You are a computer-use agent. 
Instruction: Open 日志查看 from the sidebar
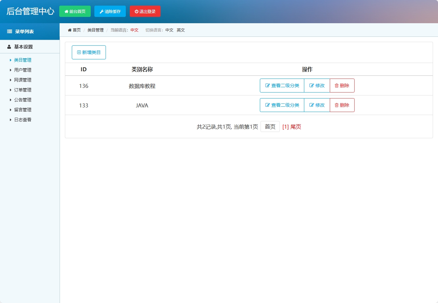tap(23, 120)
